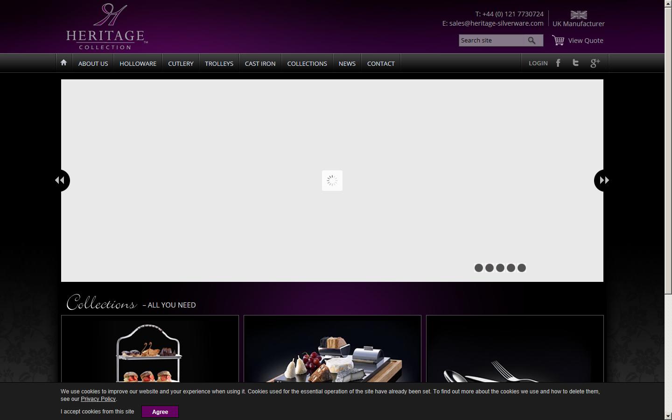Open the Twitter social icon
Image resolution: width=672 pixels, height=420 pixels.
[576, 63]
